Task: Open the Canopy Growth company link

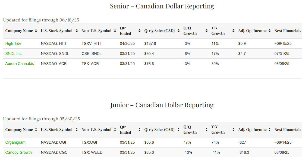Action: tap(18, 152)
